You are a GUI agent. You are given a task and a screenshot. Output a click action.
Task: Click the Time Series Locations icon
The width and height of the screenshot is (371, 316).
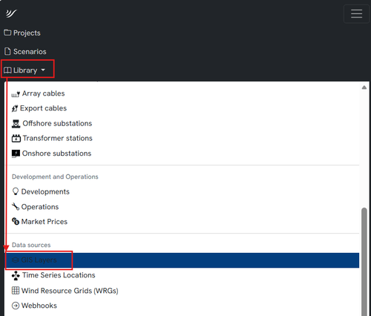pos(16,275)
